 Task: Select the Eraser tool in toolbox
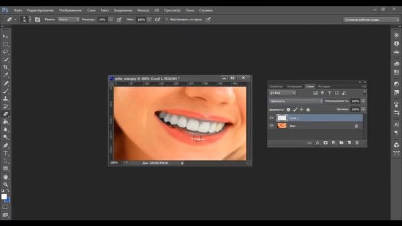tap(6, 114)
